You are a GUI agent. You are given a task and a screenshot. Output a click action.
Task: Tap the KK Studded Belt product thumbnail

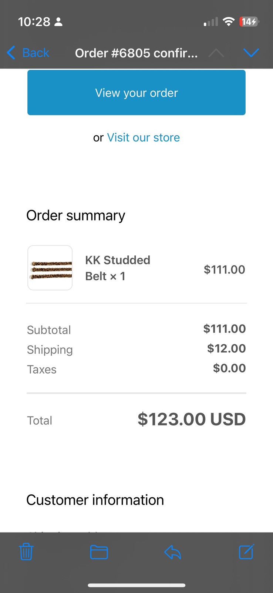click(50, 268)
